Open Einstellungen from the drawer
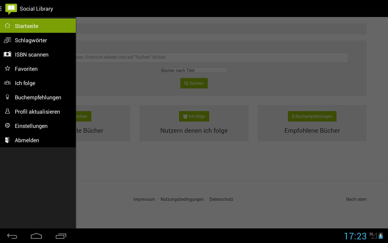 [38, 126]
